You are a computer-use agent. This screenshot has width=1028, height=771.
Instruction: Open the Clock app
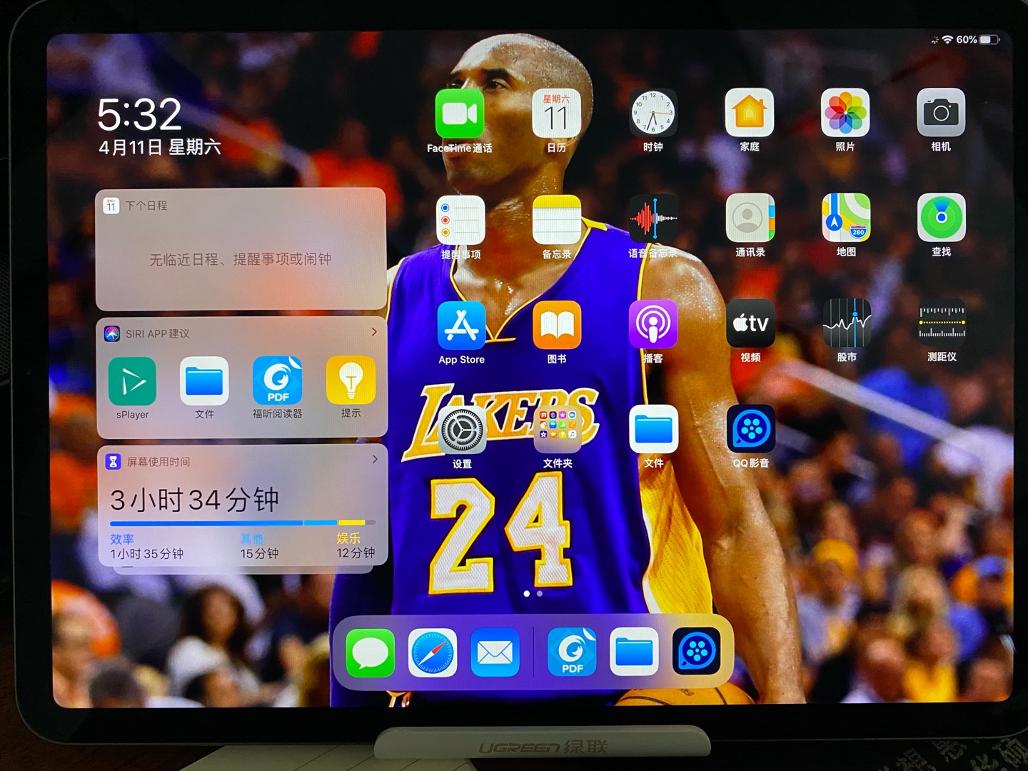coord(652,114)
